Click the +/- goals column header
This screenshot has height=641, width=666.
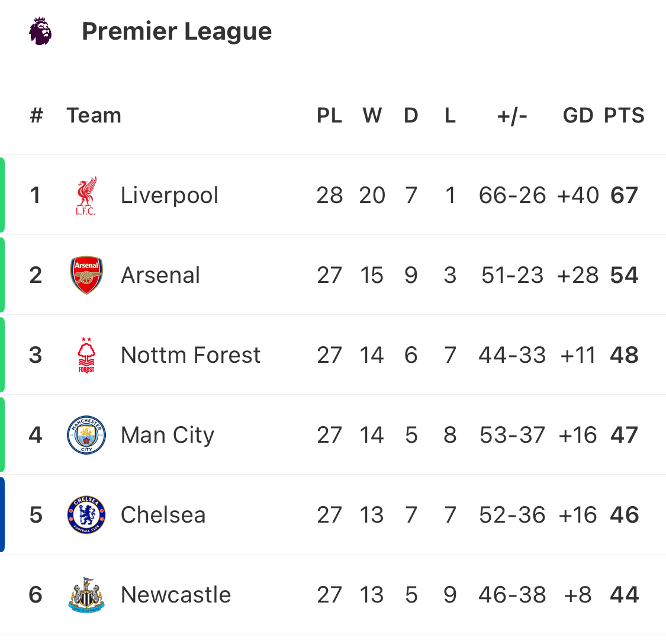[512, 115]
